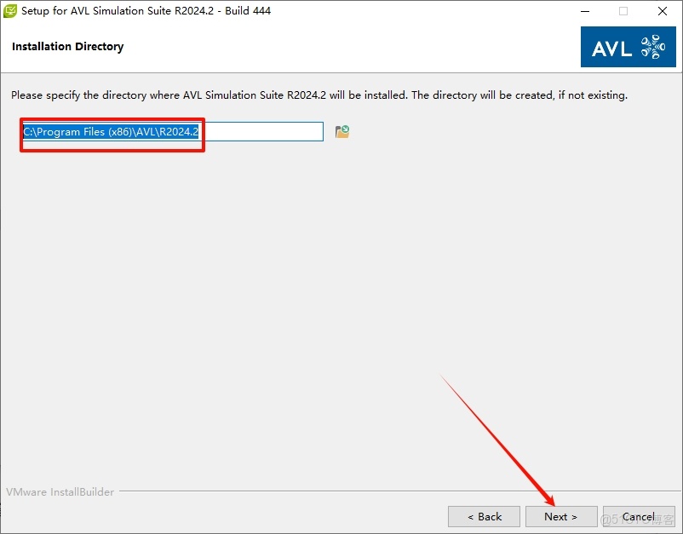
Task: Close the setup window
Action: (x=662, y=11)
